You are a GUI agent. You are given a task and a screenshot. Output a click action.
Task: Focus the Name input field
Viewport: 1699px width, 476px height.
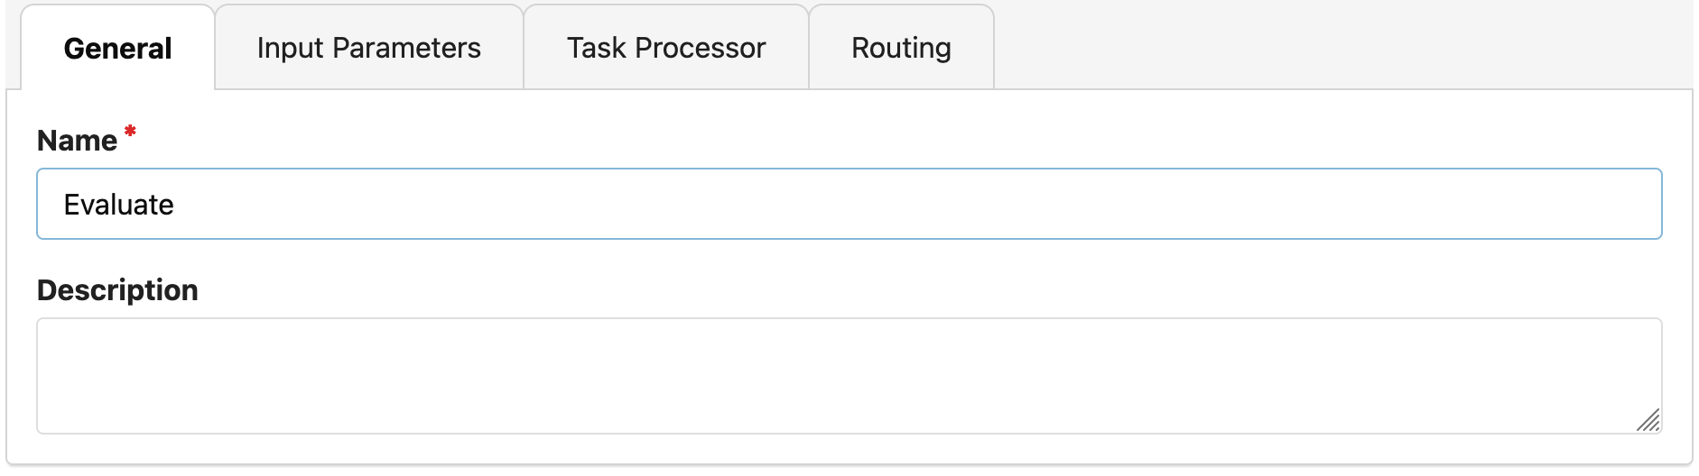pos(849,205)
